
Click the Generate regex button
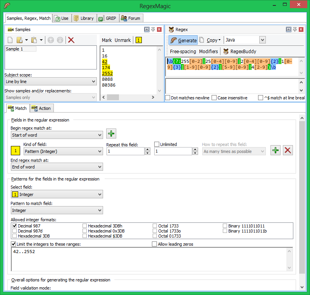(x=183, y=40)
